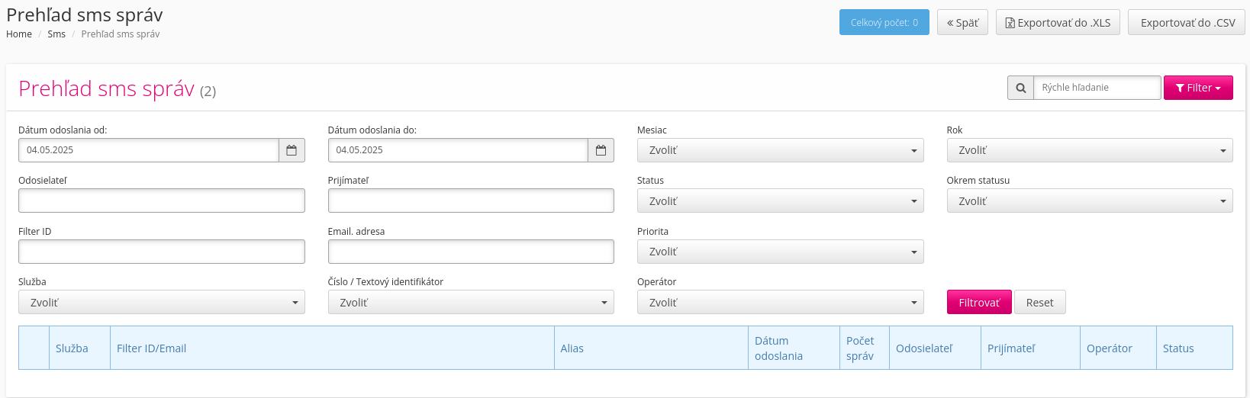Screen dimensions: 1250x398
Task: Expand the Služba dropdown
Action: 161,303
